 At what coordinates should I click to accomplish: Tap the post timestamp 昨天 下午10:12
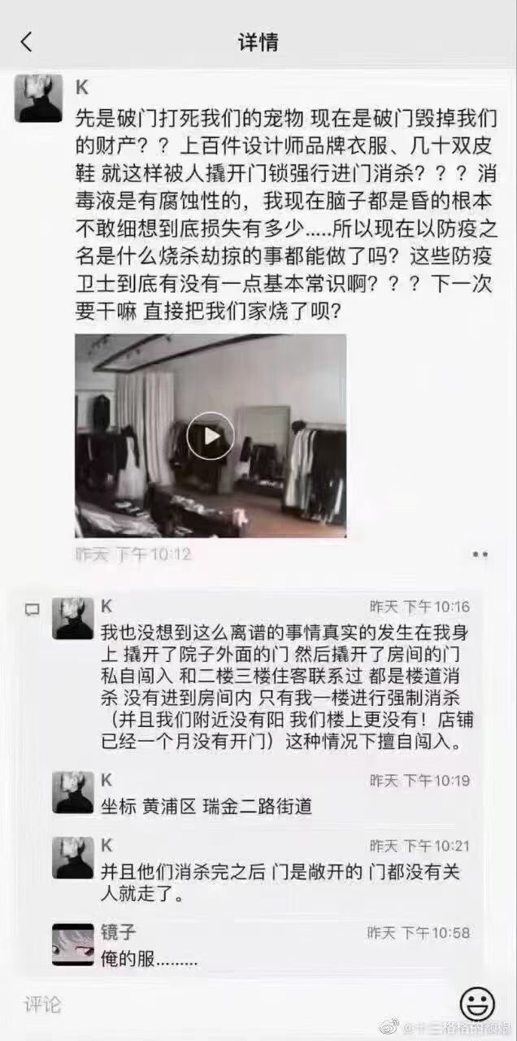point(133,555)
